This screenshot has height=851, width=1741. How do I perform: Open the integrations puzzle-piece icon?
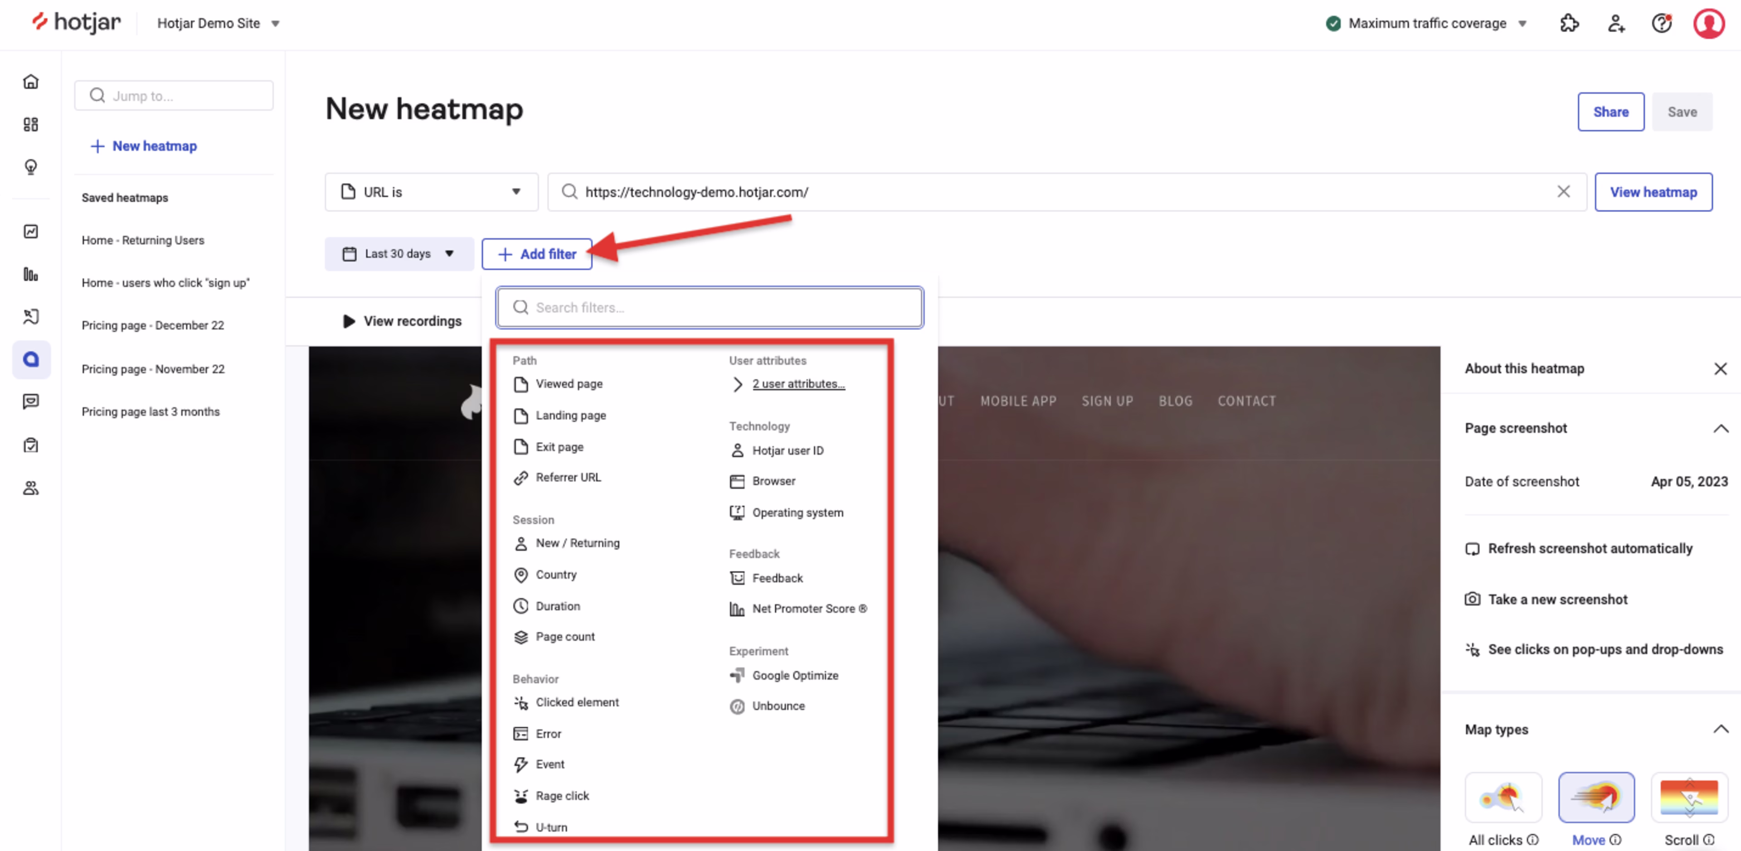coord(1569,23)
